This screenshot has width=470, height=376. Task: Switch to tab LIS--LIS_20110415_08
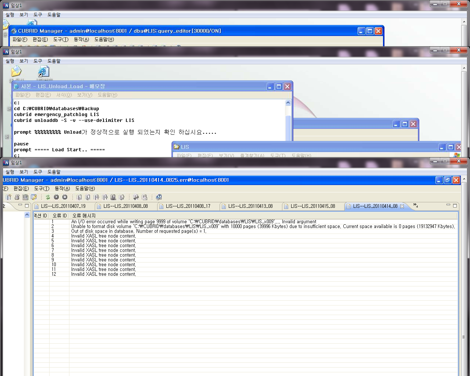point(313,206)
